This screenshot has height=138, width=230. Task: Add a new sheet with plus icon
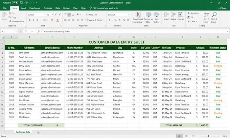pyautogui.click(x=38, y=132)
